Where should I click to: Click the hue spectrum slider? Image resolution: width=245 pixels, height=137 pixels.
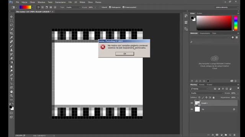click(236, 23)
